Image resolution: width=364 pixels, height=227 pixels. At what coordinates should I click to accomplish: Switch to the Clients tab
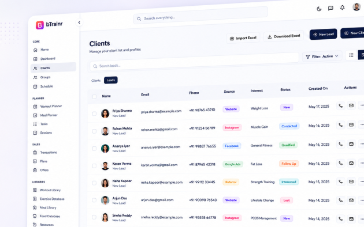96,81
